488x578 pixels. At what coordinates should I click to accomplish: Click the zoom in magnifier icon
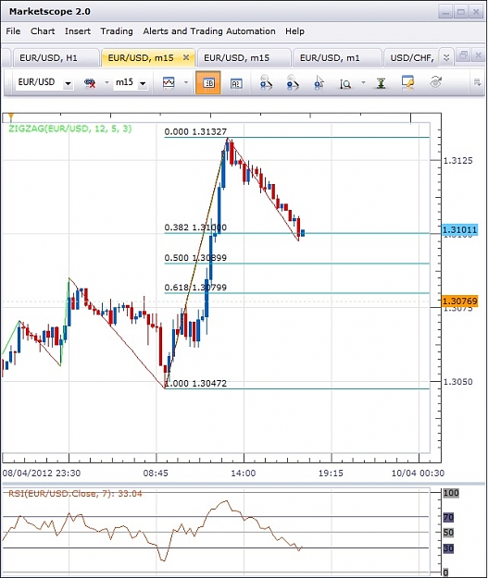266,82
